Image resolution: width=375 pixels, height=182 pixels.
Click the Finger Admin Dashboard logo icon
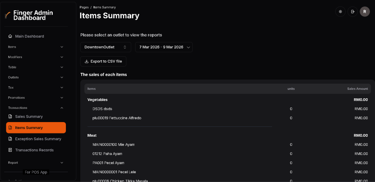point(7,15)
